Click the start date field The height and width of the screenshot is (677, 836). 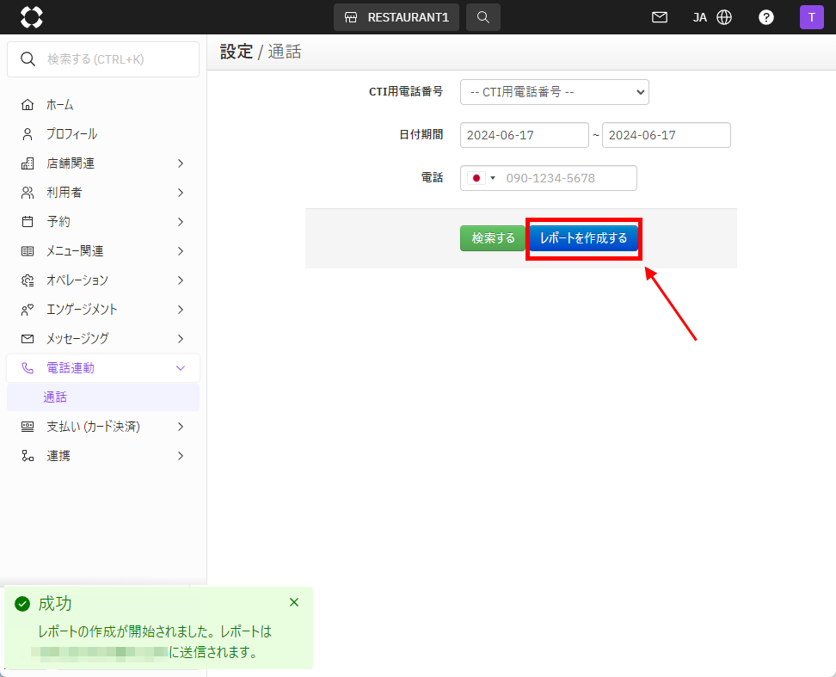(x=524, y=135)
